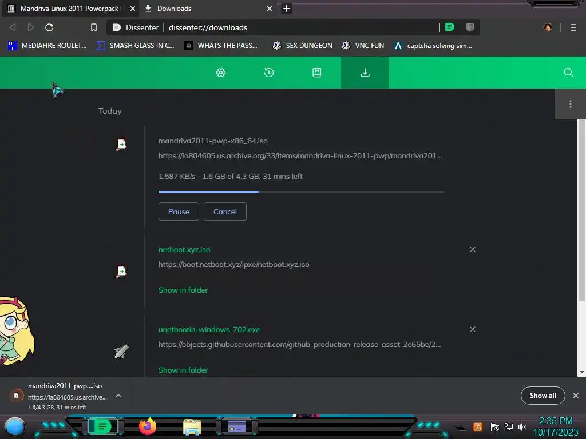Image resolution: width=586 pixels, height=439 pixels.
Task: Switch to Mandriva Linux 2011 Powerpack tab
Action: click(71, 9)
